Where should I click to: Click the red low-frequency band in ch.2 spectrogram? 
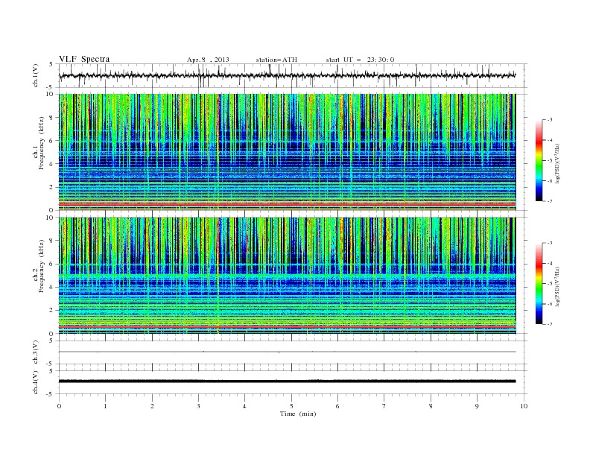pos(287,327)
